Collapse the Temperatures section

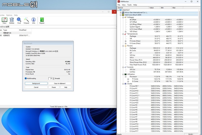click(x=123, y=34)
